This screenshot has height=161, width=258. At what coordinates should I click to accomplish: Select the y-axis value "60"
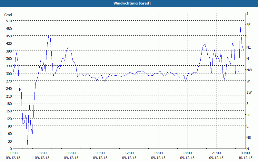pyautogui.click(x=10, y=134)
